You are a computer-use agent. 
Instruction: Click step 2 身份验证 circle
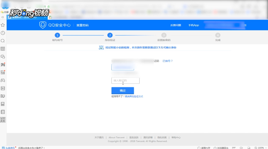110,35
